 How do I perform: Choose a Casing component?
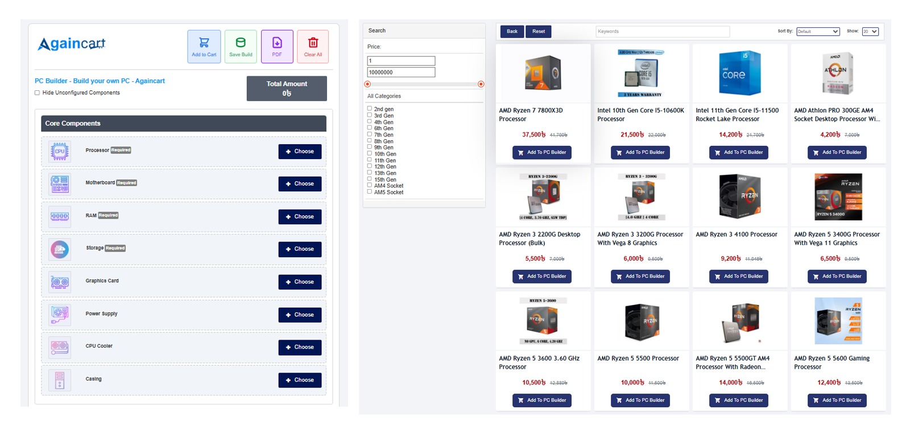tap(300, 381)
